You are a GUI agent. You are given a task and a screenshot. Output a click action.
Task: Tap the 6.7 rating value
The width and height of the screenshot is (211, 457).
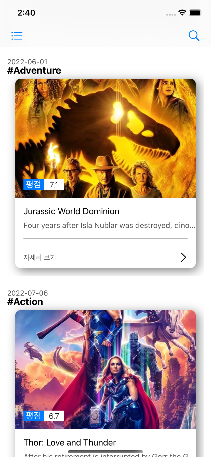point(54,416)
